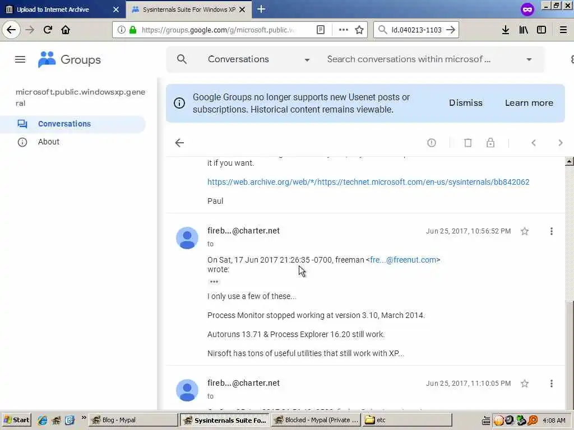Click the fireb...@charter.net sender name at 10:56:52 PM
574x430 pixels.
pos(243,231)
